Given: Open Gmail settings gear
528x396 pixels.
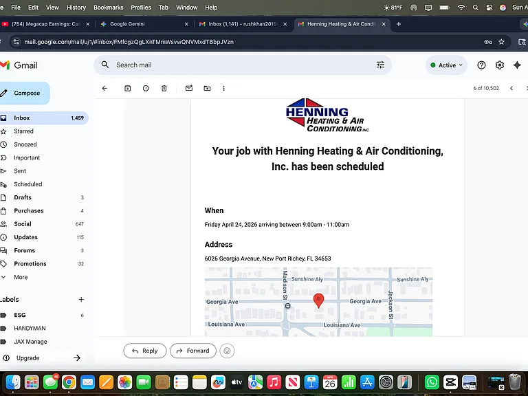Looking at the screenshot, I should [x=499, y=65].
